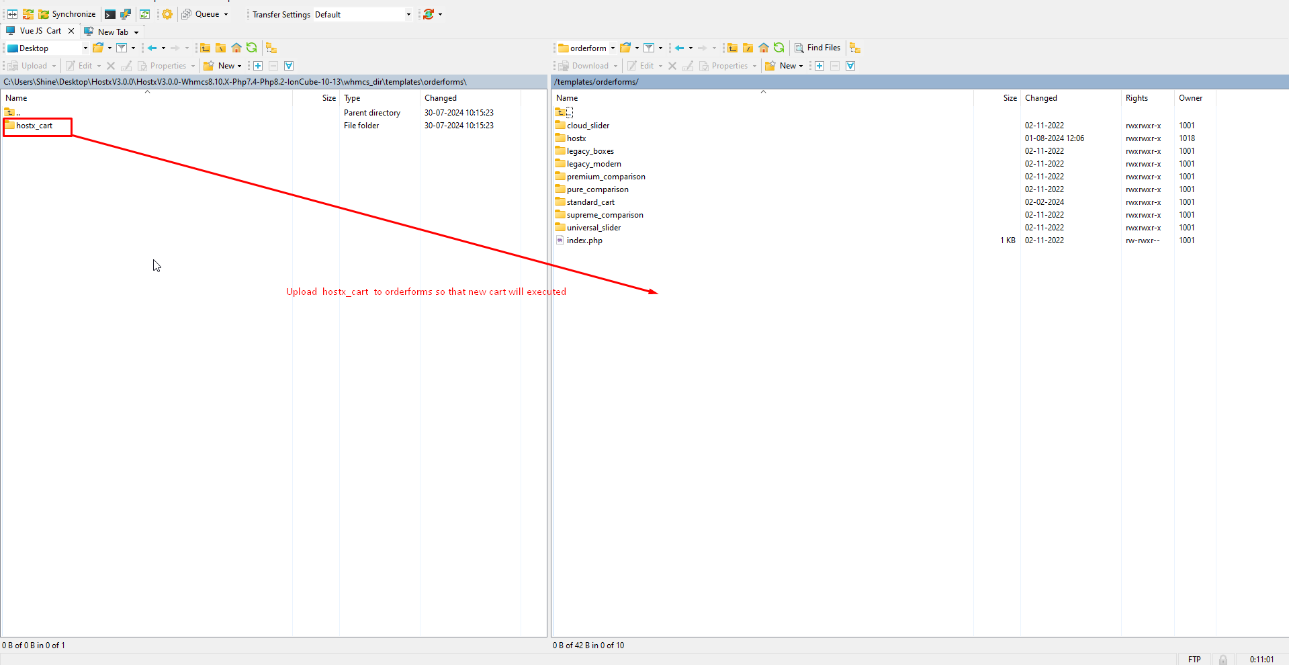Viewport: 1289px width, 665px height.
Task: Expand the remote orderform directory dropdown
Action: coord(613,48)
